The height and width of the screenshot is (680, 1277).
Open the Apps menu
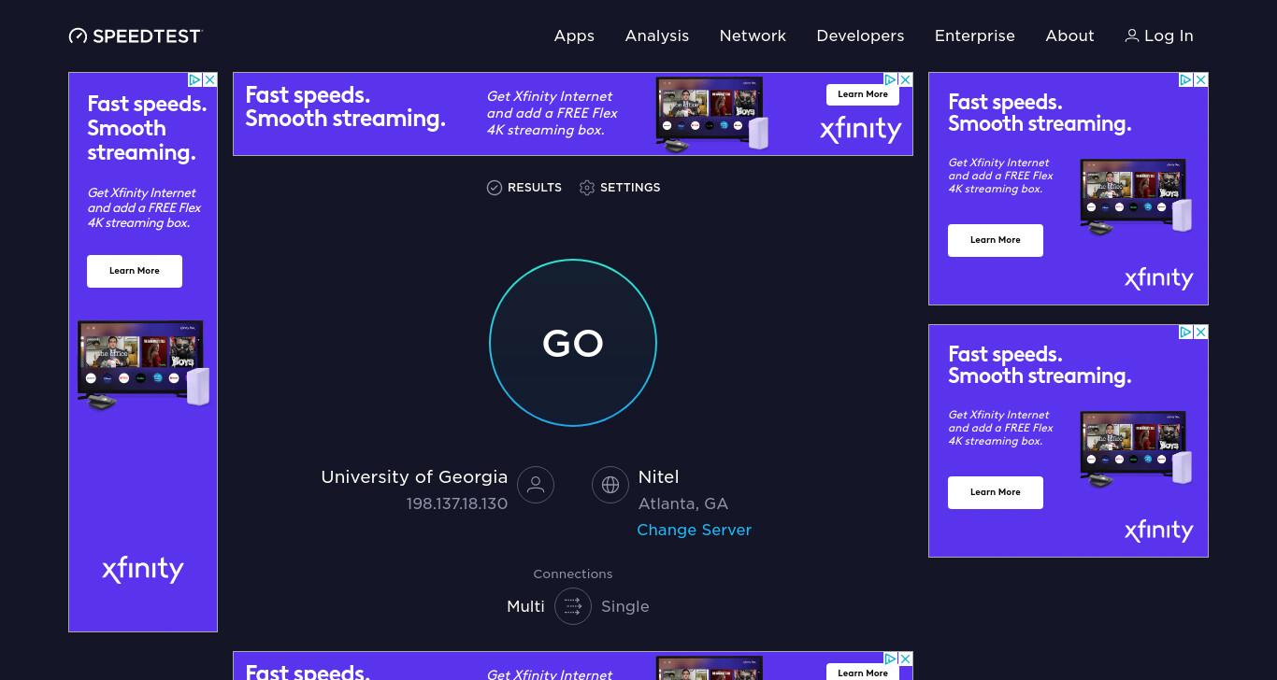tap(574, 35)
